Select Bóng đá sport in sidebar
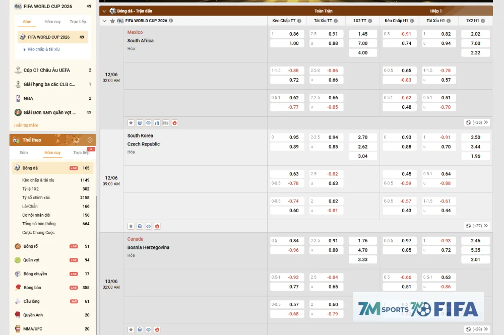The image size is (504, 335). click(53, 168)
